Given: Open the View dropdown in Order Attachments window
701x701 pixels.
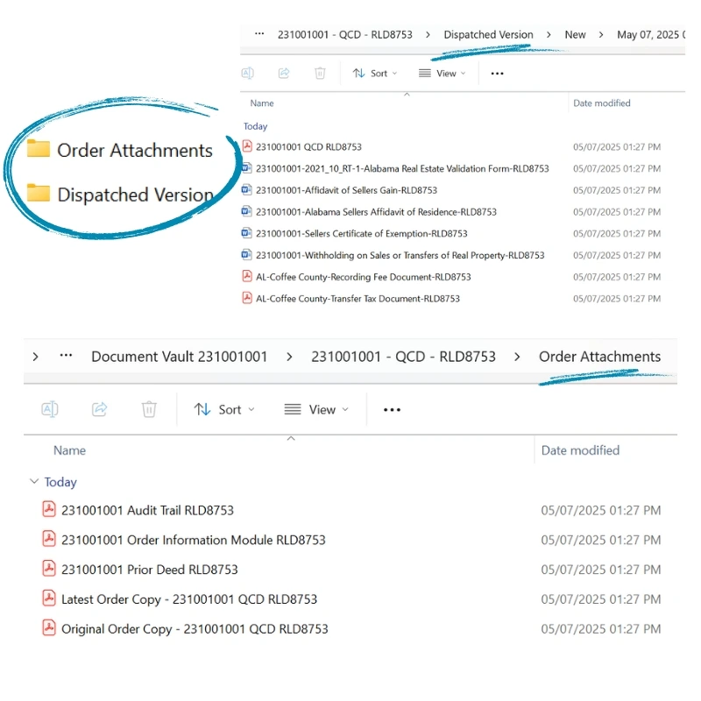Looking at the screenshot, I should [316, 409].
